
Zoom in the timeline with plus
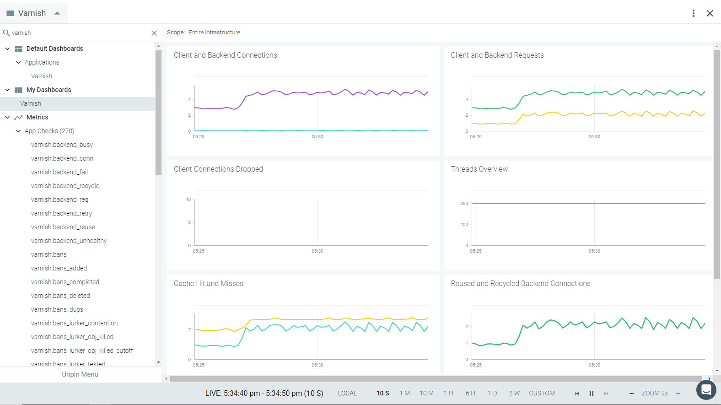[678, 394]
